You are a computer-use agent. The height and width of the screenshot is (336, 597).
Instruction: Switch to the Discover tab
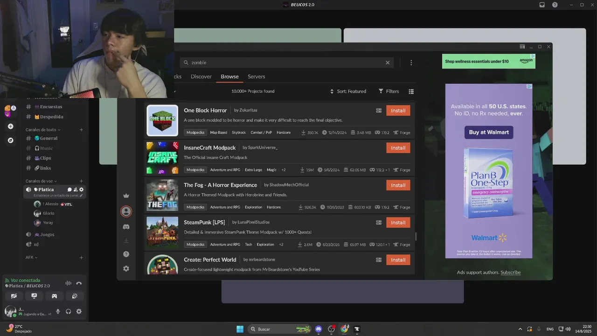point(201,77)
